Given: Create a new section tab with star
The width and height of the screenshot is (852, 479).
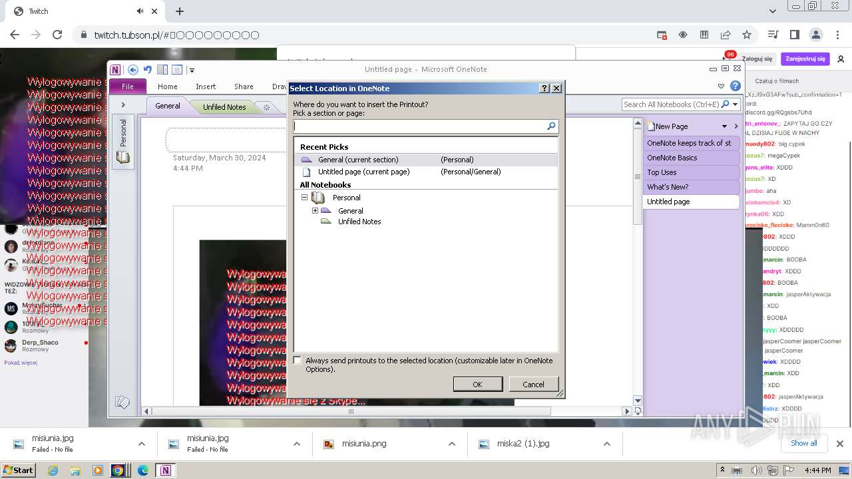Looking at the screenshot, I should [x=266, y=106].
